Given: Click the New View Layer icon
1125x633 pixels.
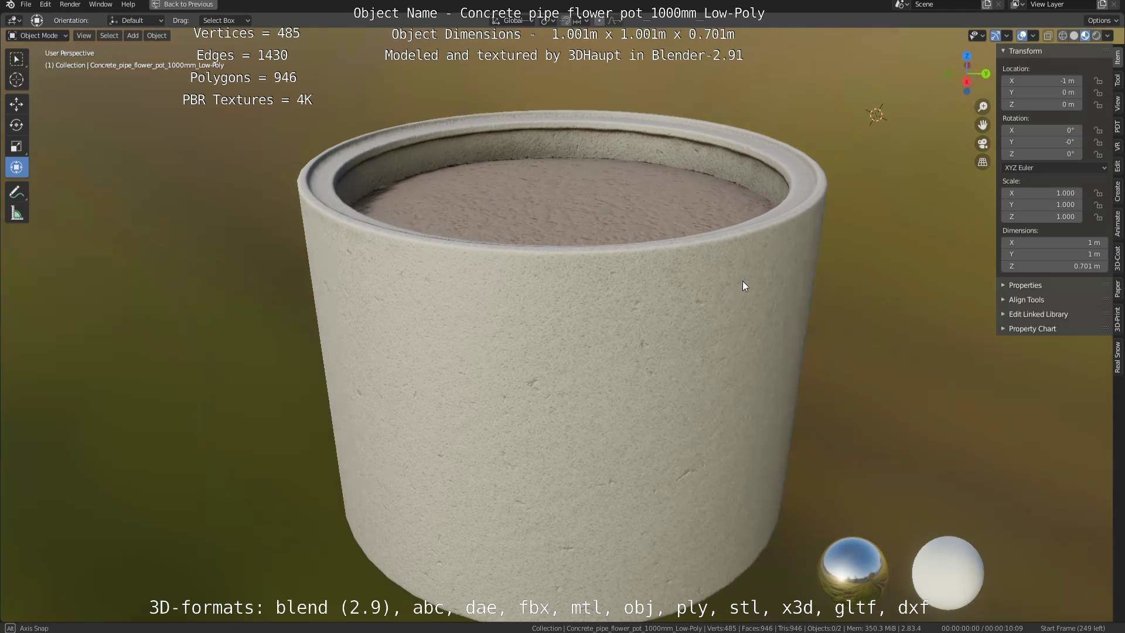Looking at the screenshot, I should point(1102,4).
